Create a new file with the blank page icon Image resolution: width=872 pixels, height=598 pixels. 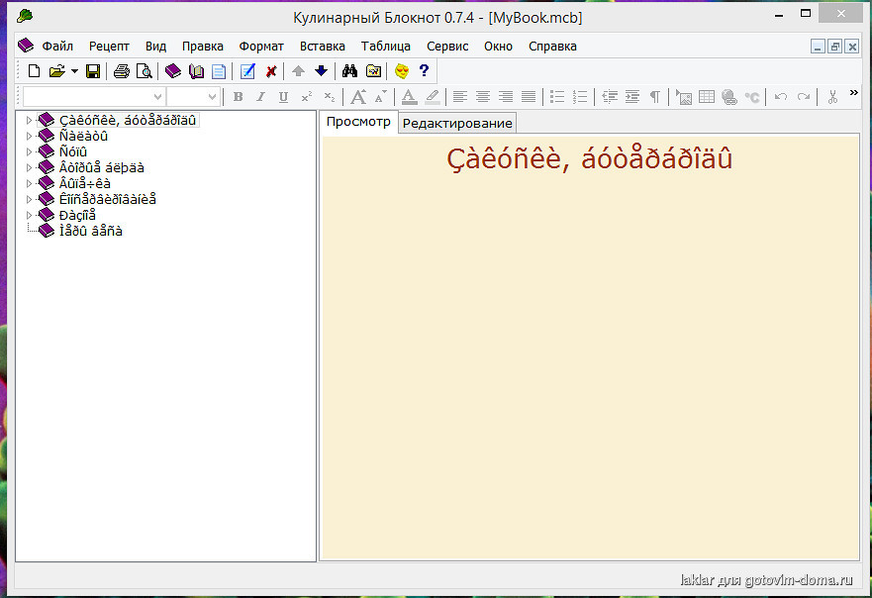point(34,71)
